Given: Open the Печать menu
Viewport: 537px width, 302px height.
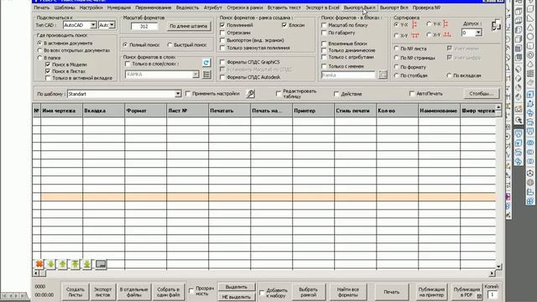Looking at the screenshot, I should click(x=42, y=8).
